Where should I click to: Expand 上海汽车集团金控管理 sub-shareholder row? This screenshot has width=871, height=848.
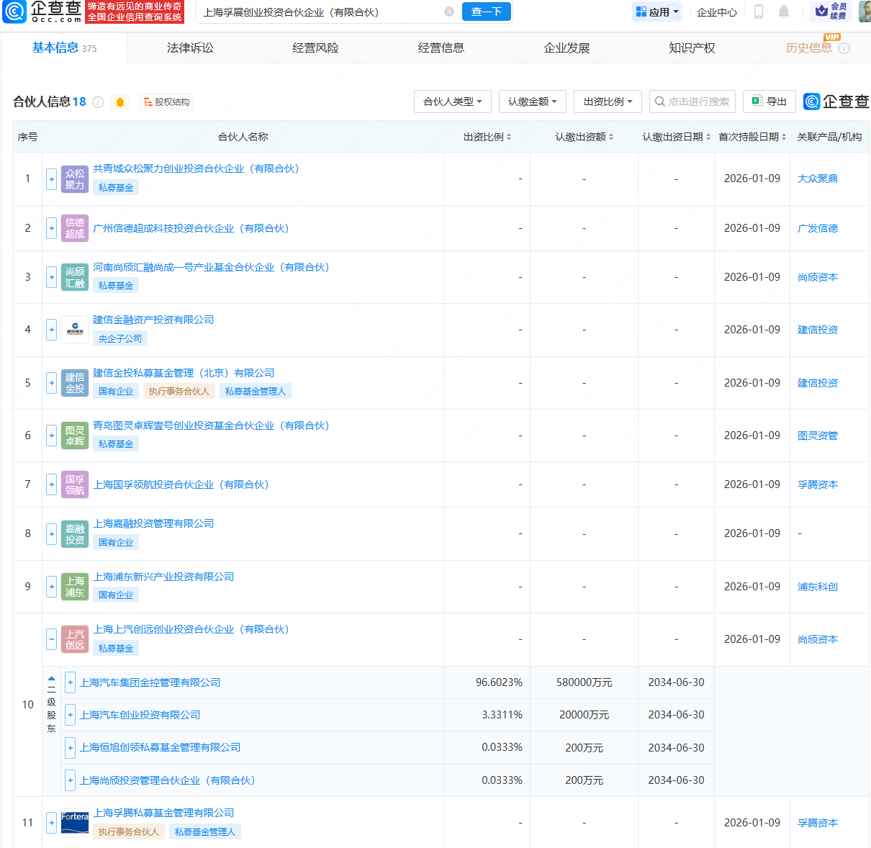click(70, 682)
